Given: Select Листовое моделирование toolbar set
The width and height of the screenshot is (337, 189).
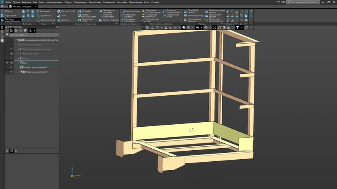Looking at the screenshot, I should [x=11, y=20].
